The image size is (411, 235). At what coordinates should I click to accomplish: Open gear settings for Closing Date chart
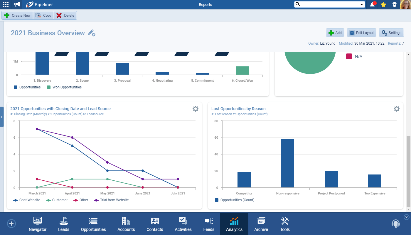click(x=196, y=109)
